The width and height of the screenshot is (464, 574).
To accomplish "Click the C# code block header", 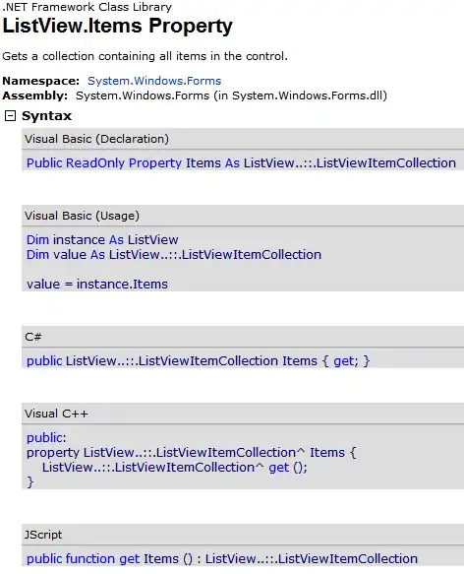I will click(243, 337).
